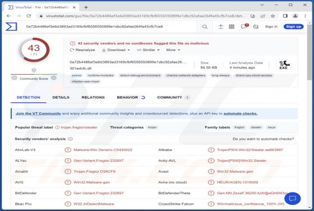Click the browser back arrow
This screenshot has height=211, width=314.
8,16
